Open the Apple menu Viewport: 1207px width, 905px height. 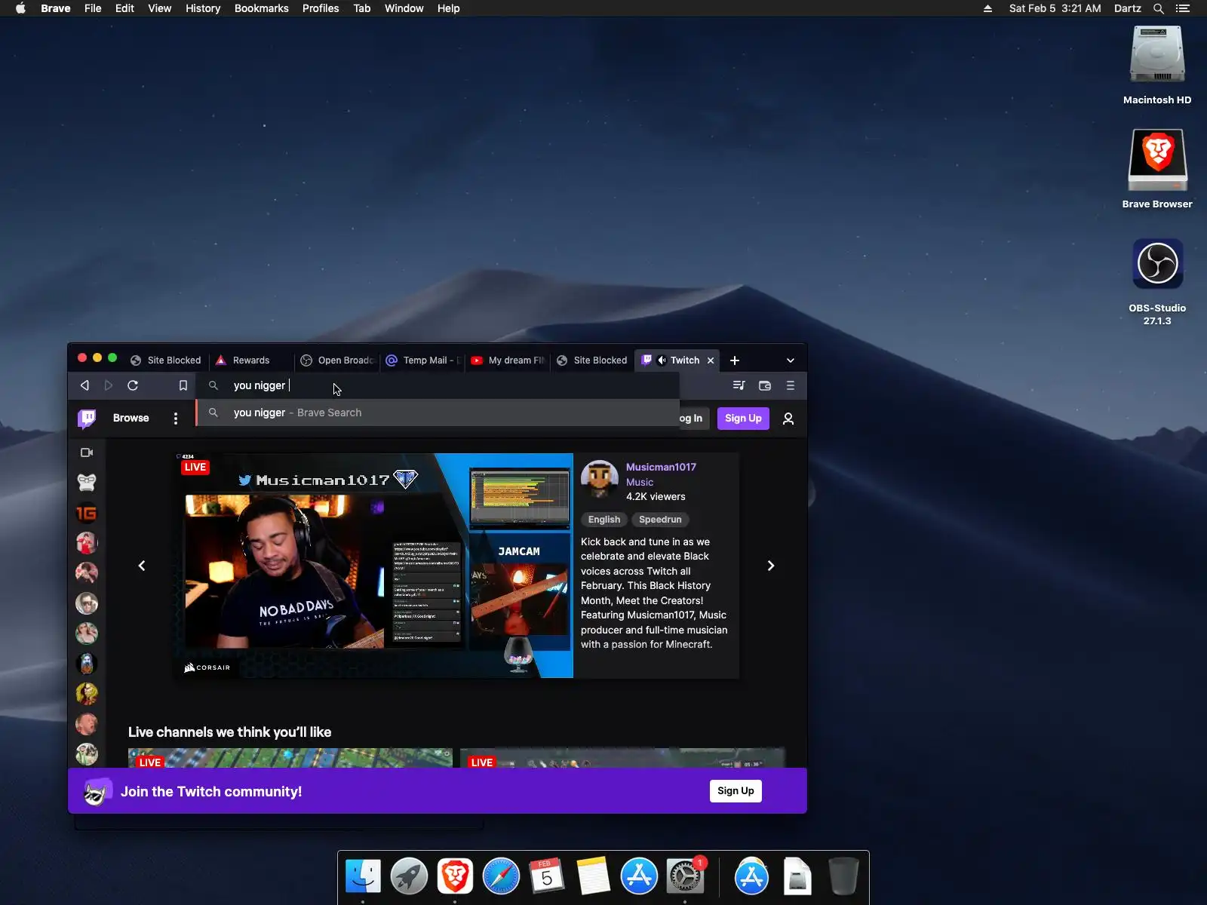(x=21, y=8)
